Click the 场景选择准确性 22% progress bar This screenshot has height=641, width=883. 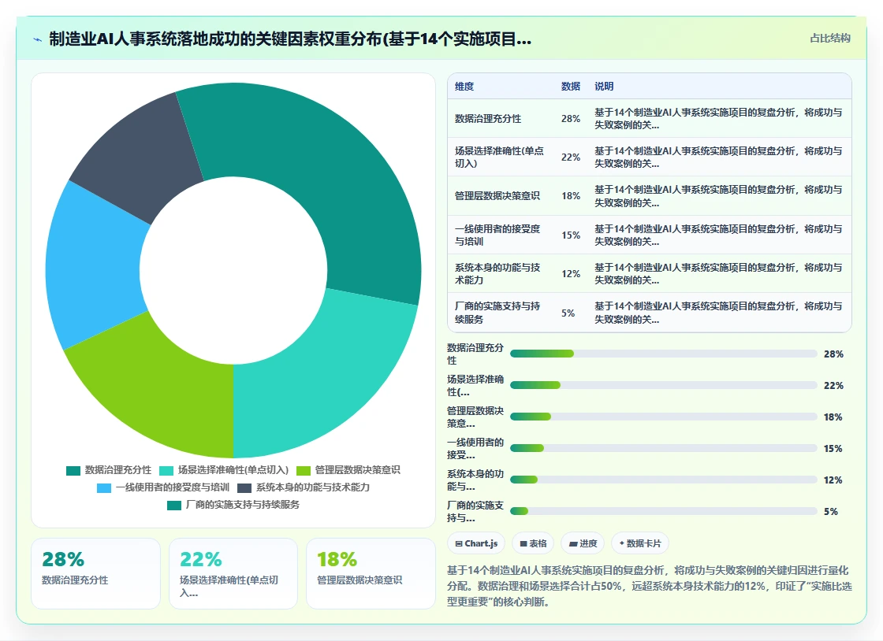point(663,385)
